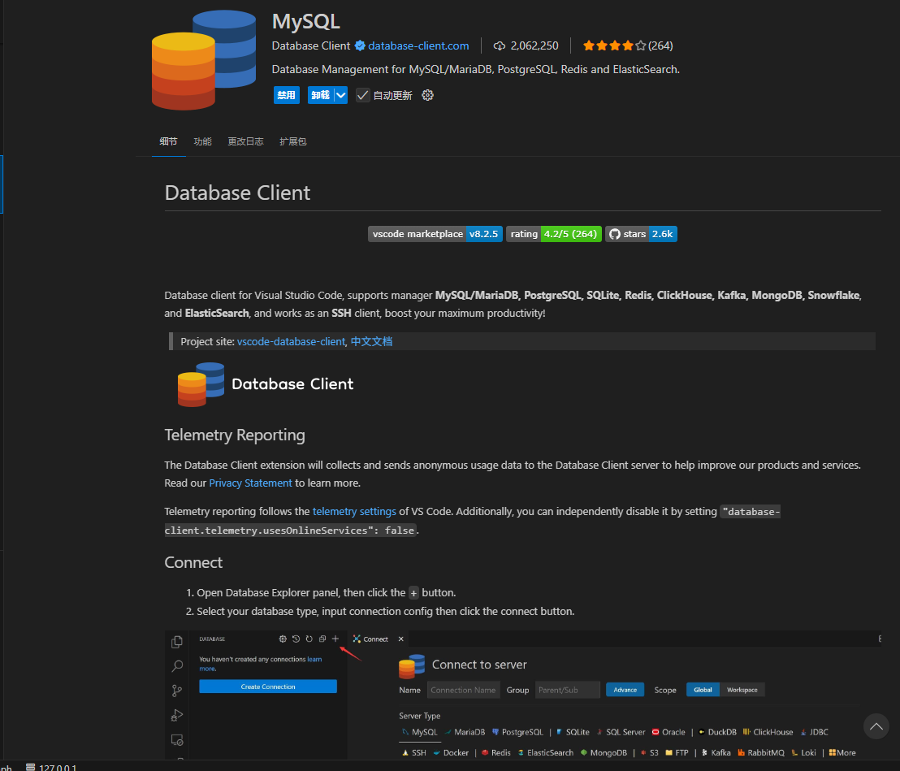Click the learn more link in DATABASE panel screenshot

314,660
